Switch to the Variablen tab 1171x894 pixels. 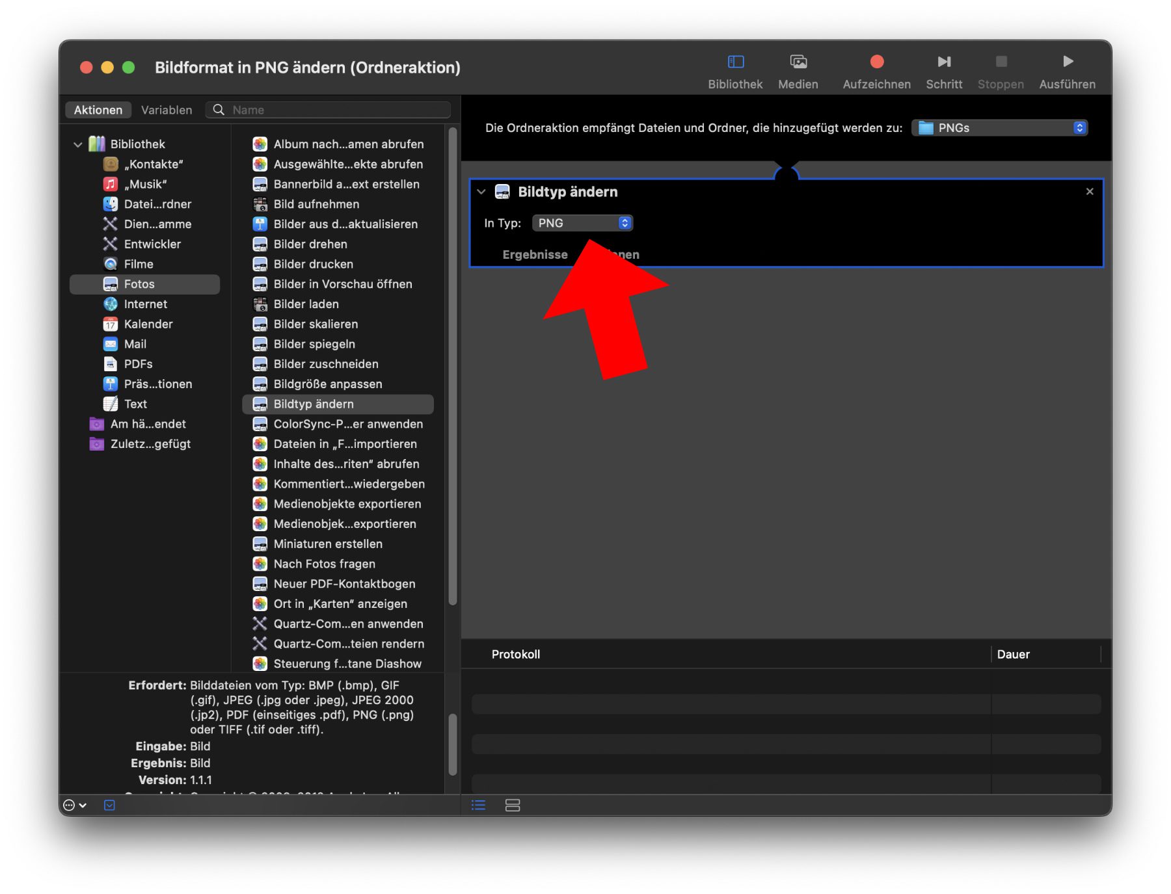pos(167,110)
